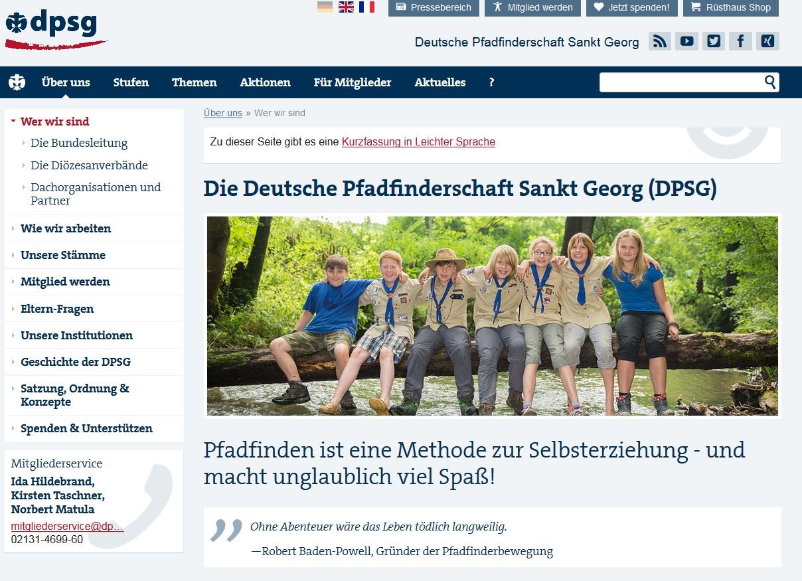Open the question mark help menu

491,82
